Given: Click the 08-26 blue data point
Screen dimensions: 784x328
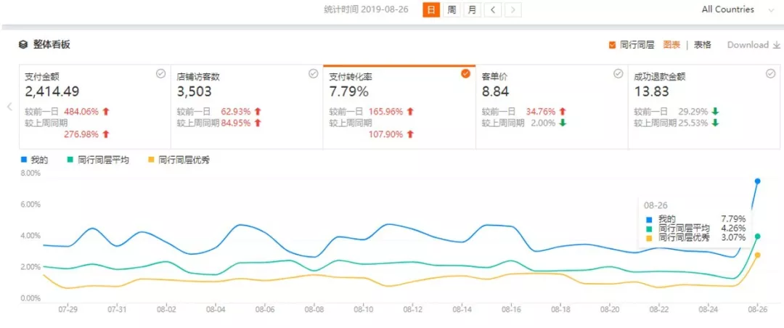Looking at the screenshot, I should (x=757, y=181).
